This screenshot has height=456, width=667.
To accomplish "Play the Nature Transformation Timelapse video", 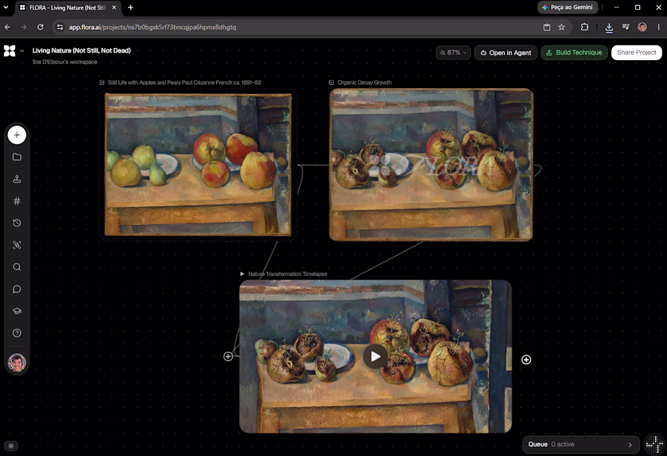I will [375, 357].
